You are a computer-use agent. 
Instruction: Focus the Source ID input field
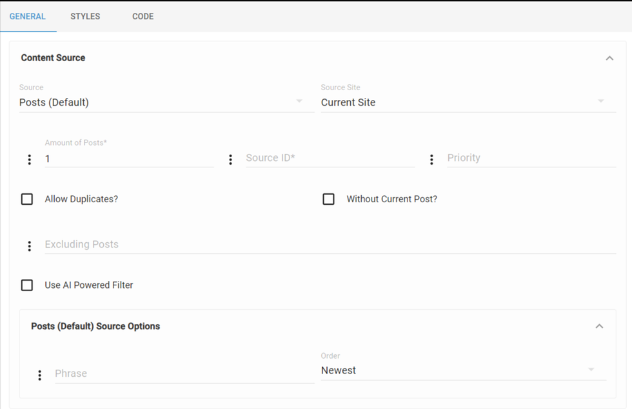(330, 158)
